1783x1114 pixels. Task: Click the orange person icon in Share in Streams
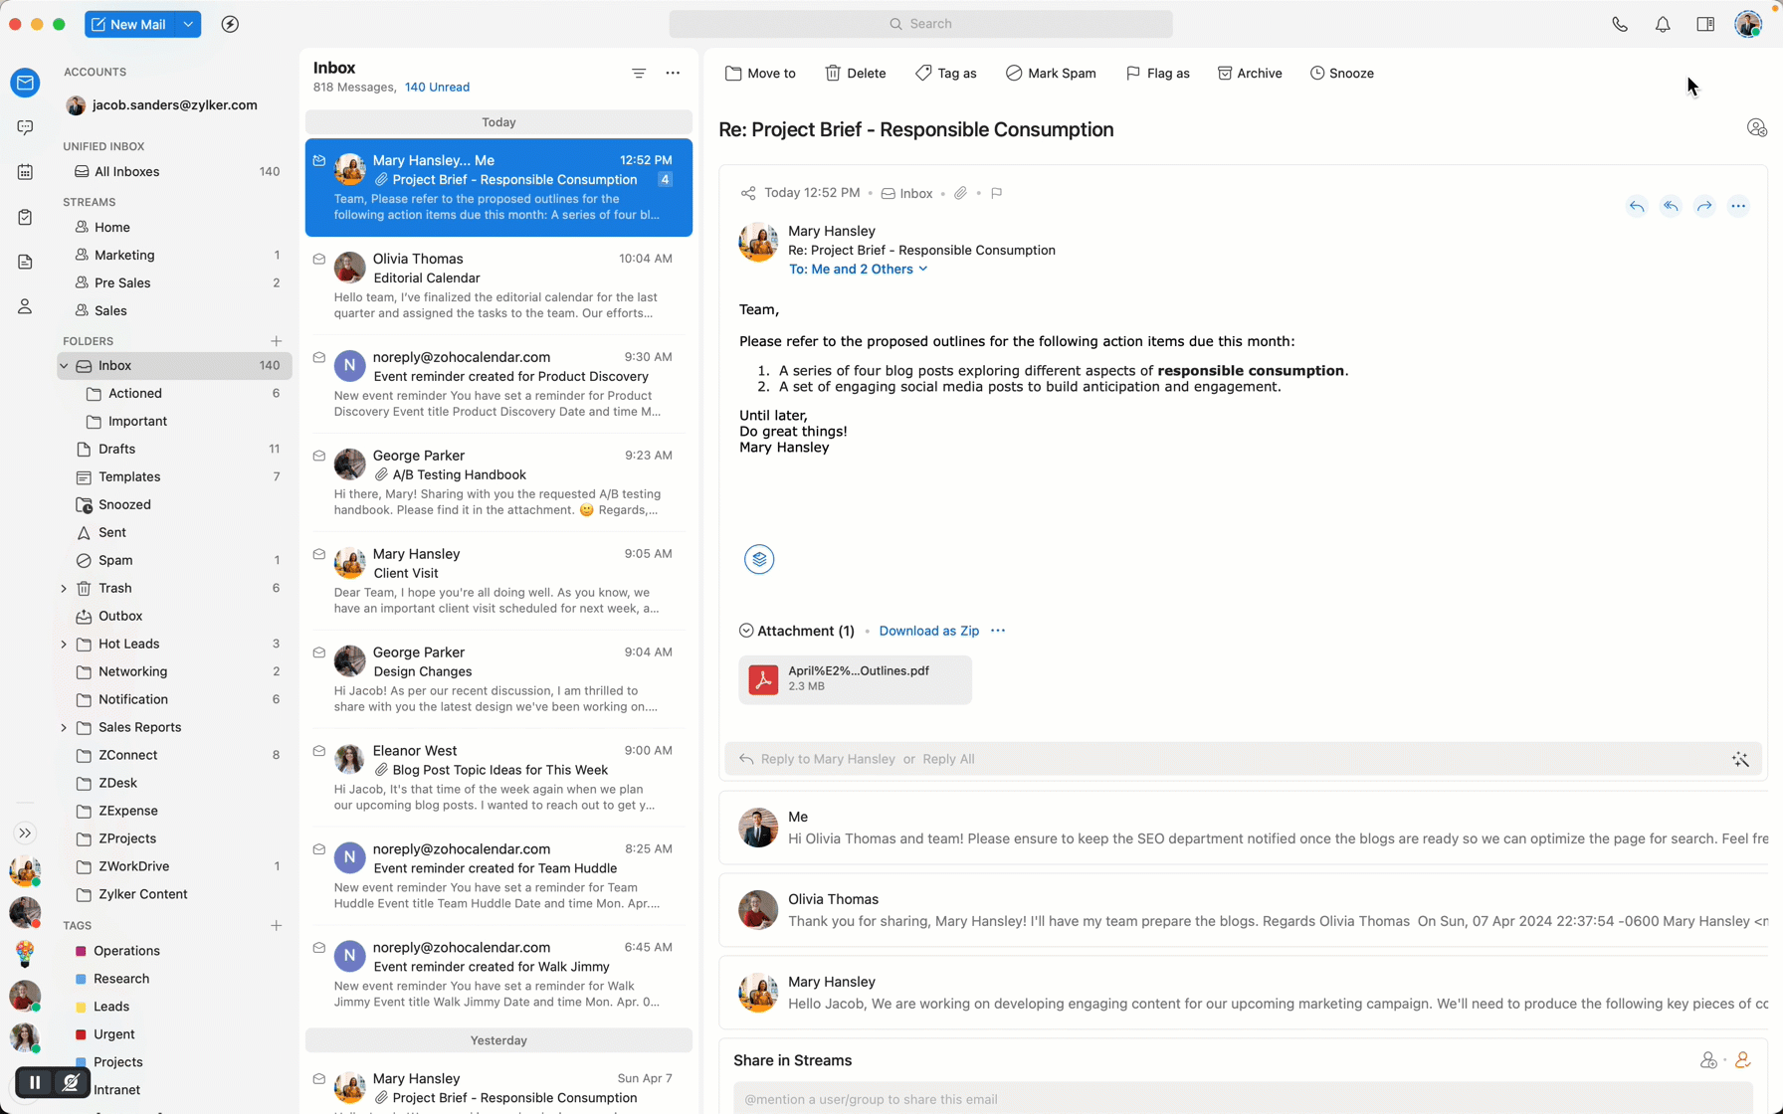[x=1742, y=1060]
